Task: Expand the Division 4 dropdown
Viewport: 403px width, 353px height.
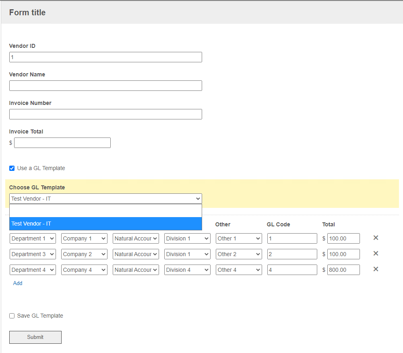Action: [187, 270]
